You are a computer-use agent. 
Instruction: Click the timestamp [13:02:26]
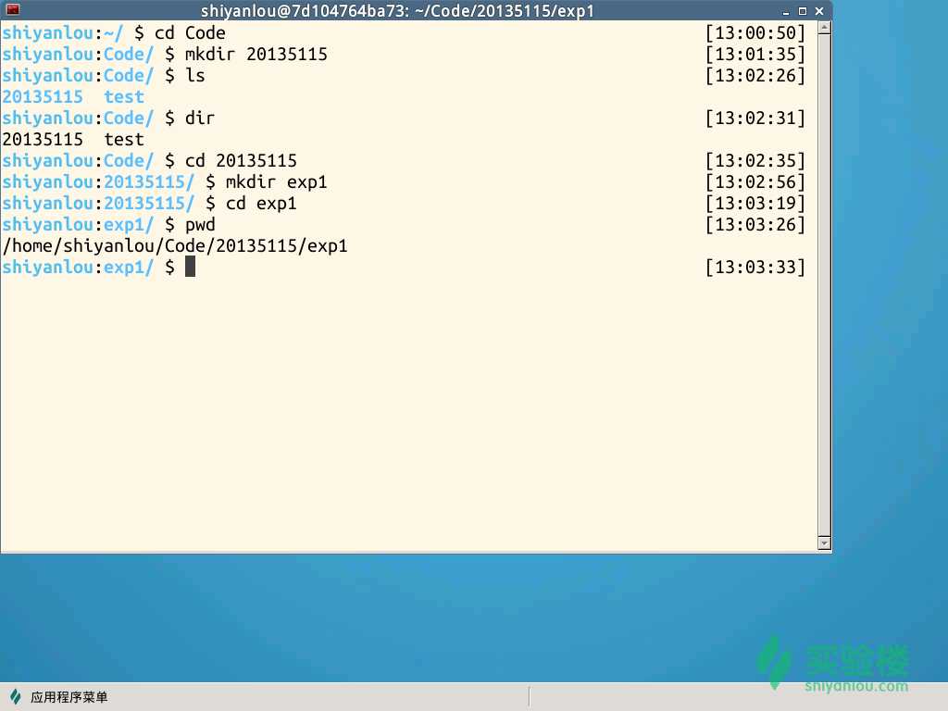click(755, 76)
